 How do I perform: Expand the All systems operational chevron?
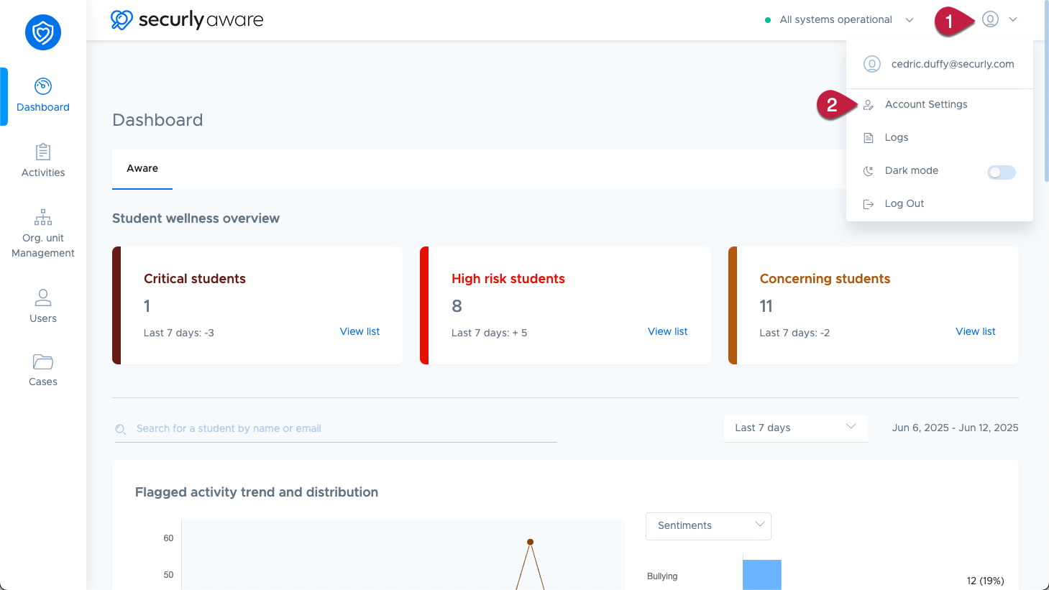pos(910,20)
